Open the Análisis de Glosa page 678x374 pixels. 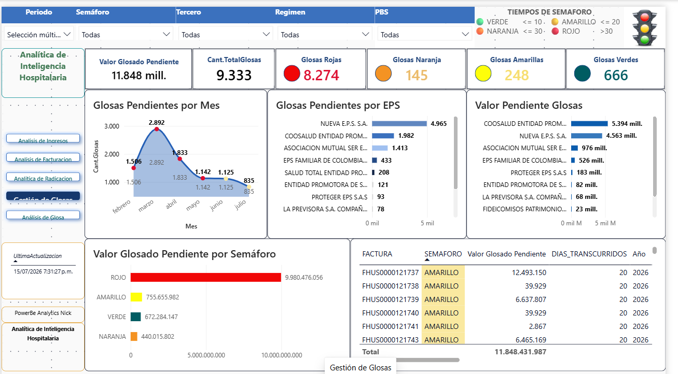[x=43, y=215]
